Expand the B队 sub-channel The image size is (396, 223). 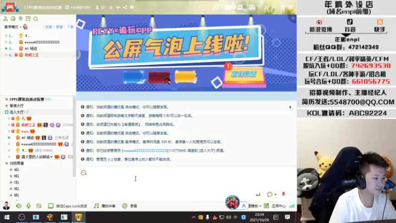[x=11, y=176]
